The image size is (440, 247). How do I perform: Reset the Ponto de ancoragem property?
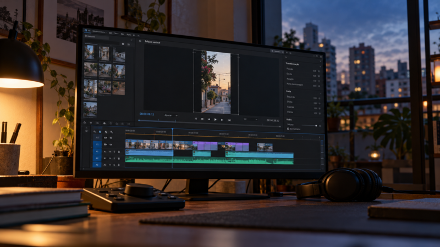(319, 86)
